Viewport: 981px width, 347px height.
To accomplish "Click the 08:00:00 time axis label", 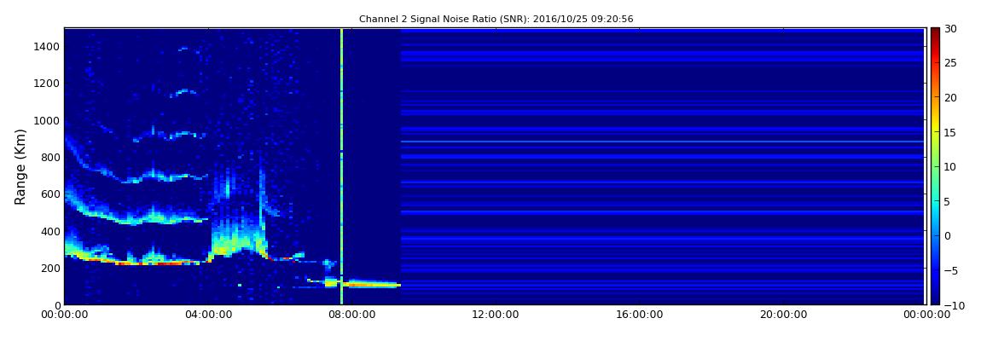I will pos(351,315).
